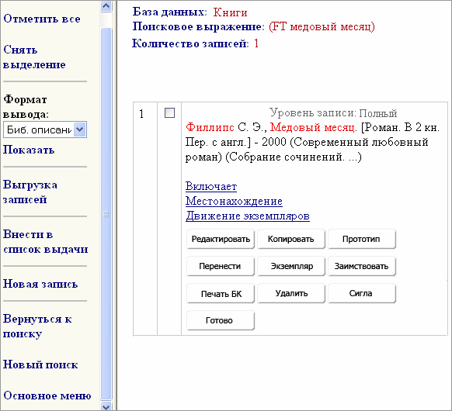Click the title 'Медовый месяц' in the record
Screen dimensions: 452x411
[313, 127]
